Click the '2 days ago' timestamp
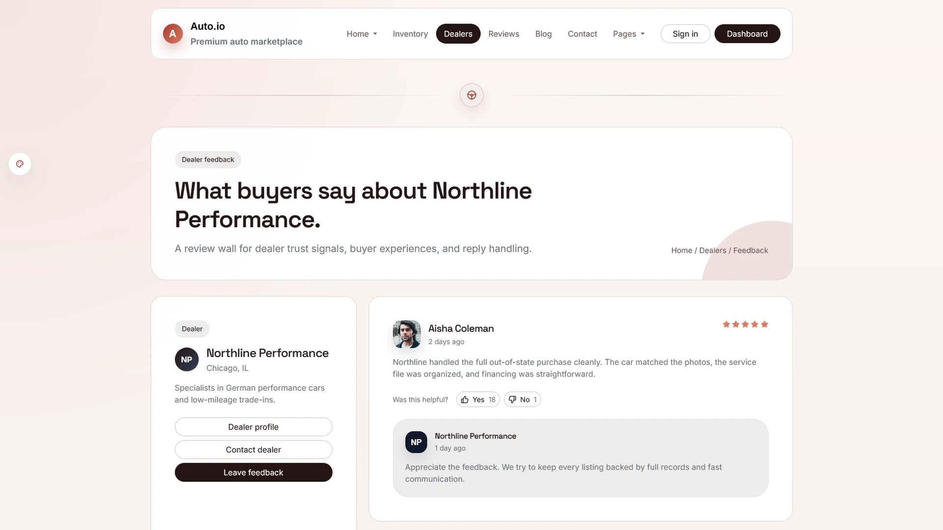The width and height of the screenshot is (943, 530). (446, 342)
